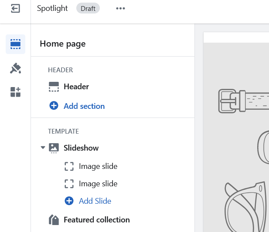Collapse the Slideshow section arrow
The width and height of the screenshot is (269, 232).
click(x=43, y=148)
